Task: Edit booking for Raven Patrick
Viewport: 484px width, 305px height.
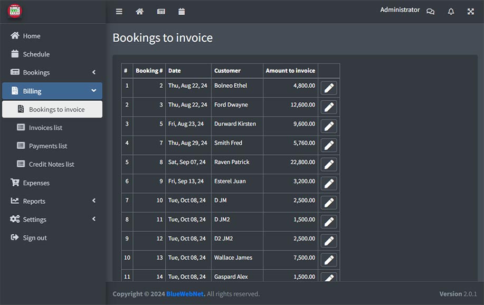Action: pyautogui.click(x=329, y=165)
